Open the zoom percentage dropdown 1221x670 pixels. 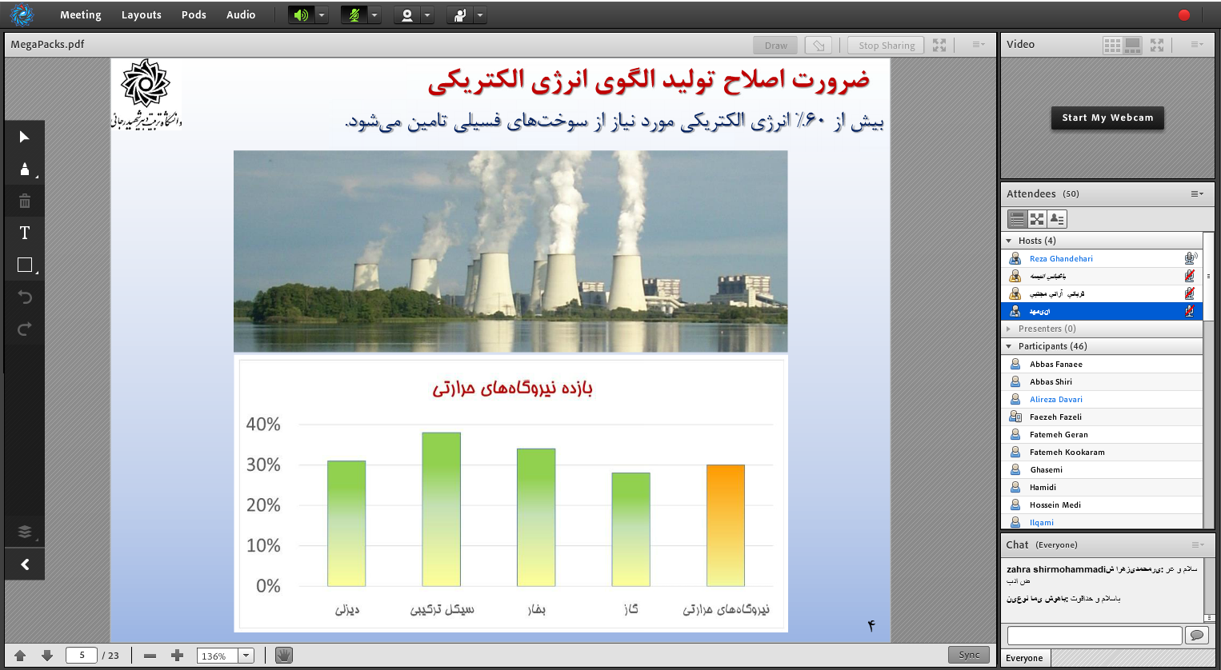[x=246, y=656]
